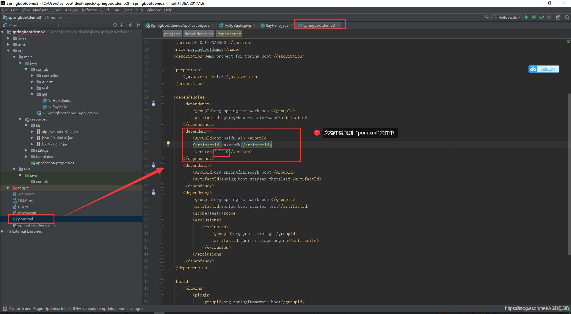Open the VCS menu
This screenshot has height=314, width=571.
139,10
